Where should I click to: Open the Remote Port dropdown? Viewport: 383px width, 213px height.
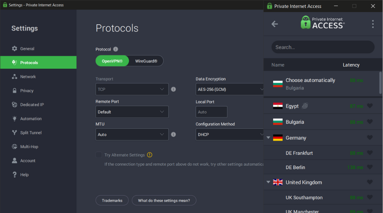pos(132,112)
